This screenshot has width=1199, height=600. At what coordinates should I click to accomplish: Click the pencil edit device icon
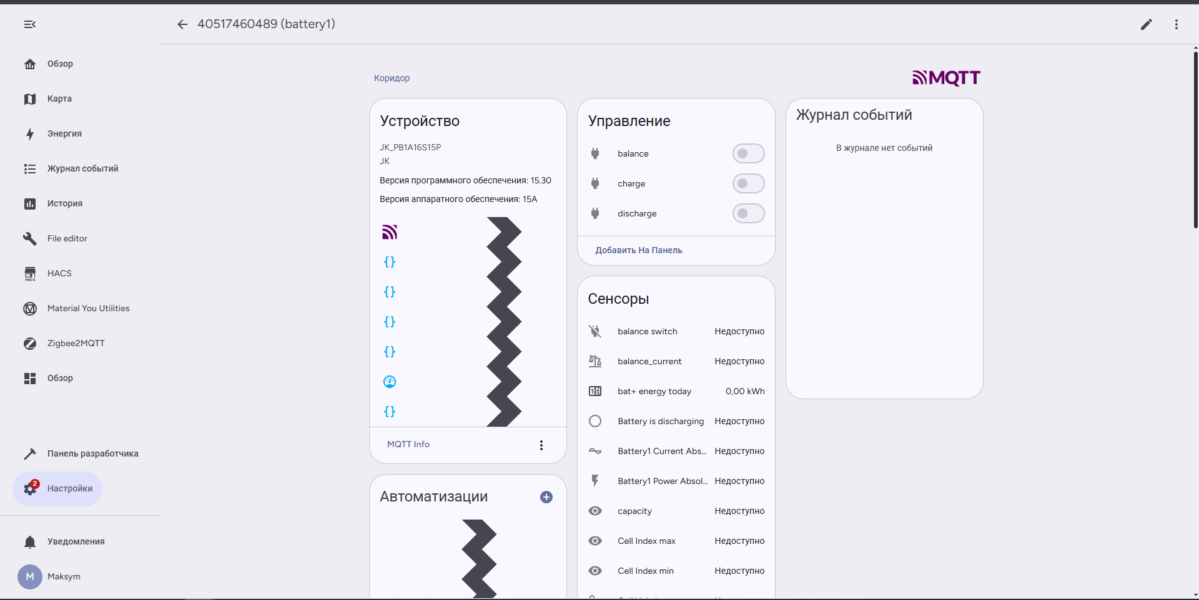[1146, 24]
